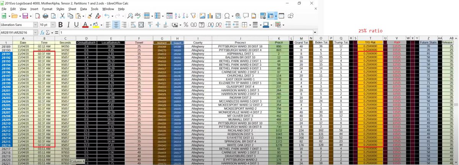Click the ASPINWALL DIST 1 precinct cell
Image resolution: width=459 pixels, height=165 pixels.
[240, 54]
